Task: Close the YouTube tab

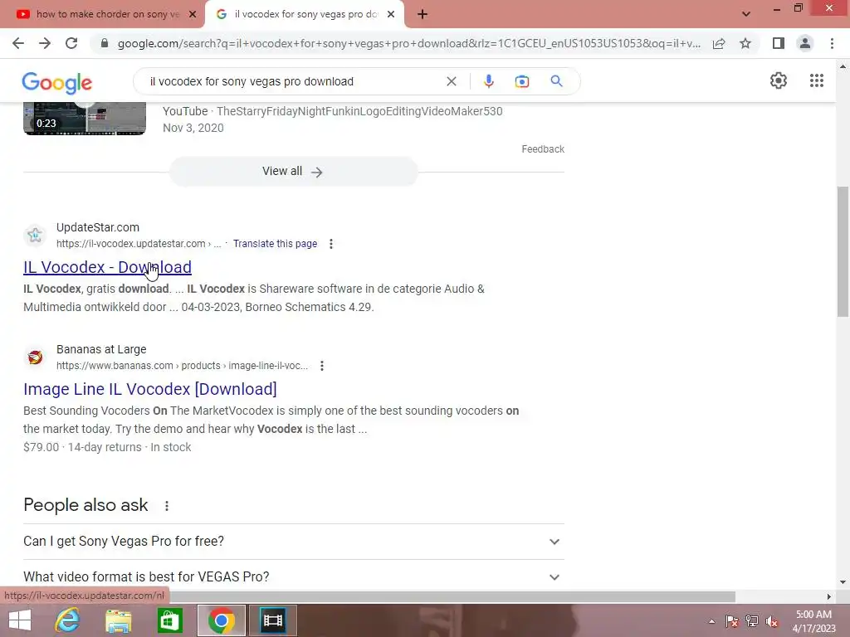Action: click(193, 14)
